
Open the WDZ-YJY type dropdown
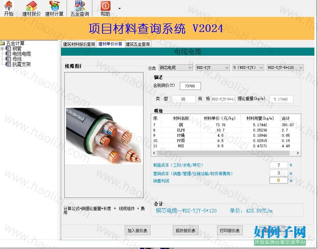point(212,68)
